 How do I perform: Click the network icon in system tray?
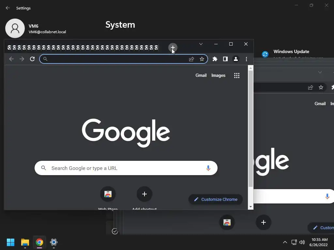294,242
